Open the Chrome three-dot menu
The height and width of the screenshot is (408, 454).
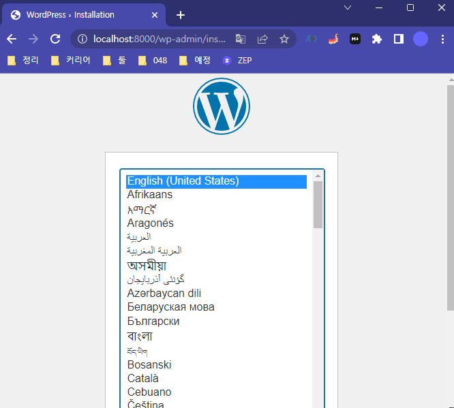[x=442, y=39]
